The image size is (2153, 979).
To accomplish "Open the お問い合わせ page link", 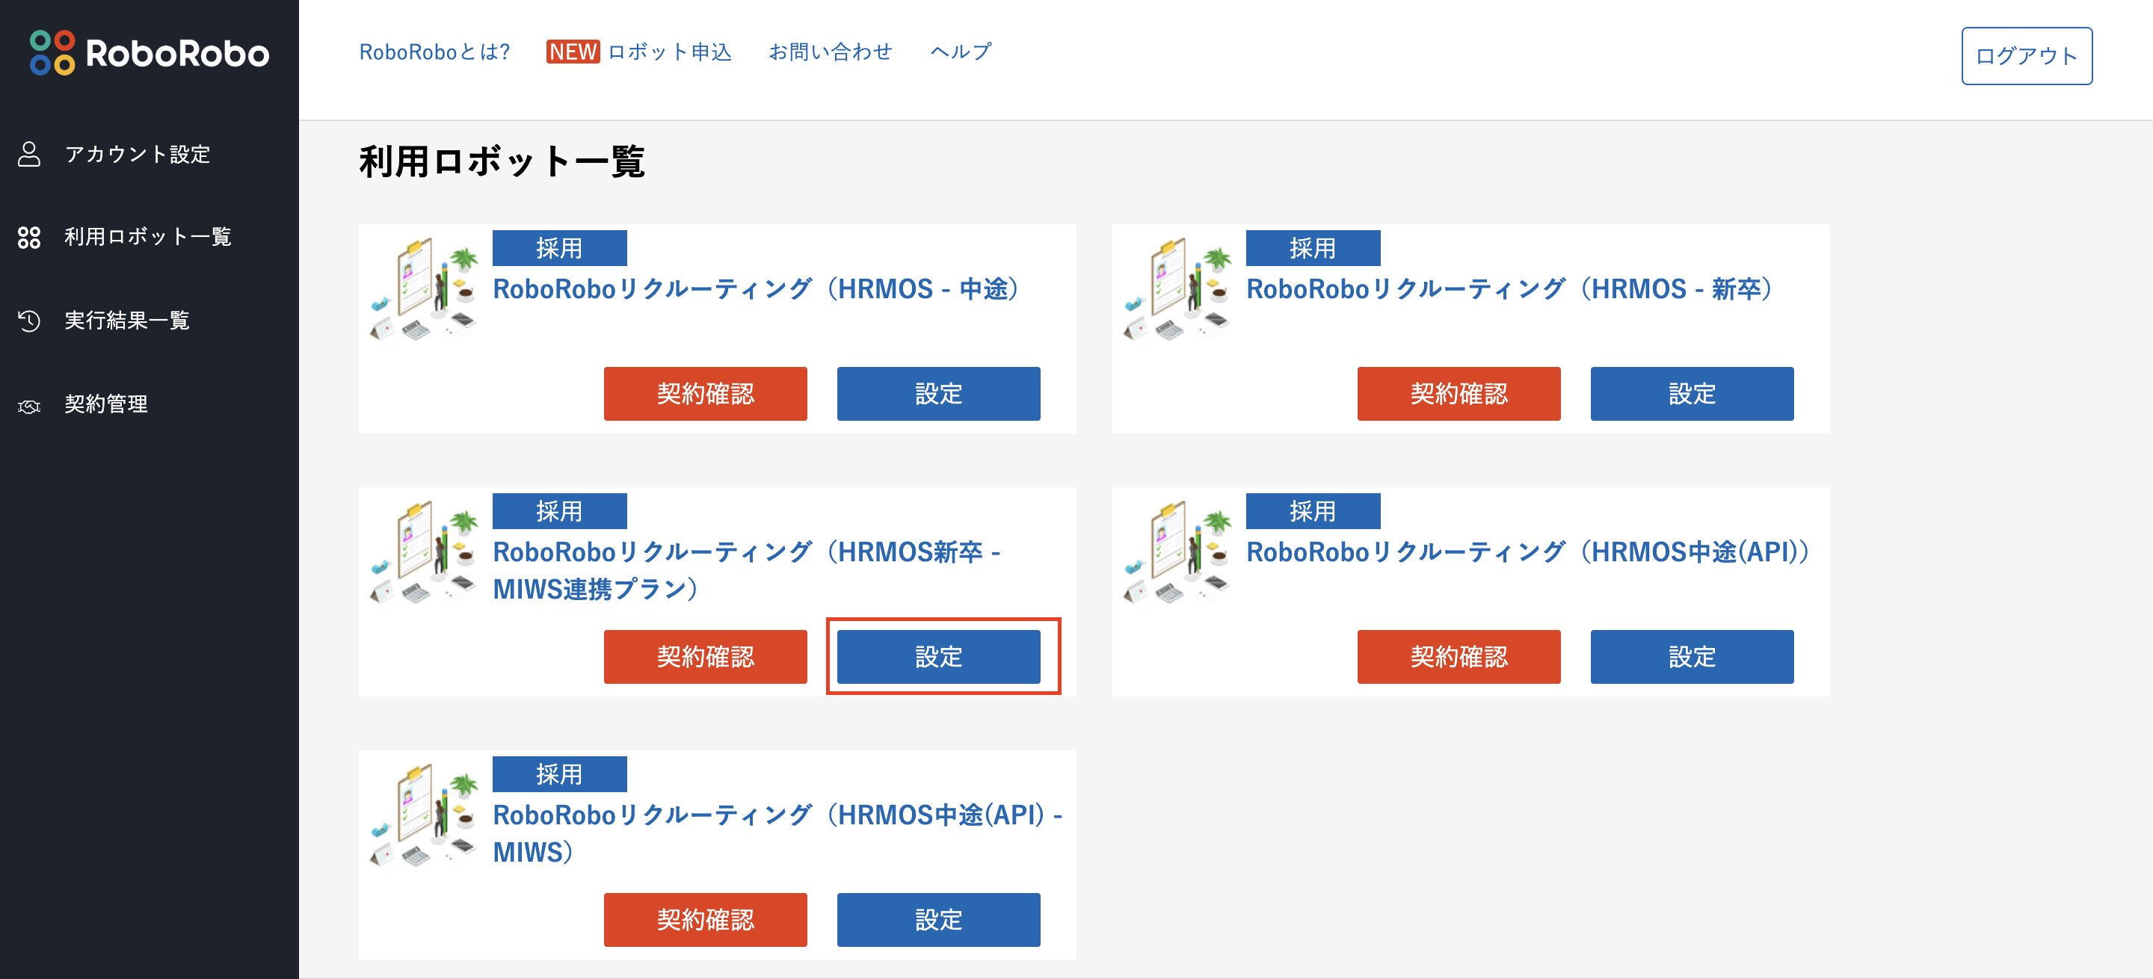I will click(830, 52).
